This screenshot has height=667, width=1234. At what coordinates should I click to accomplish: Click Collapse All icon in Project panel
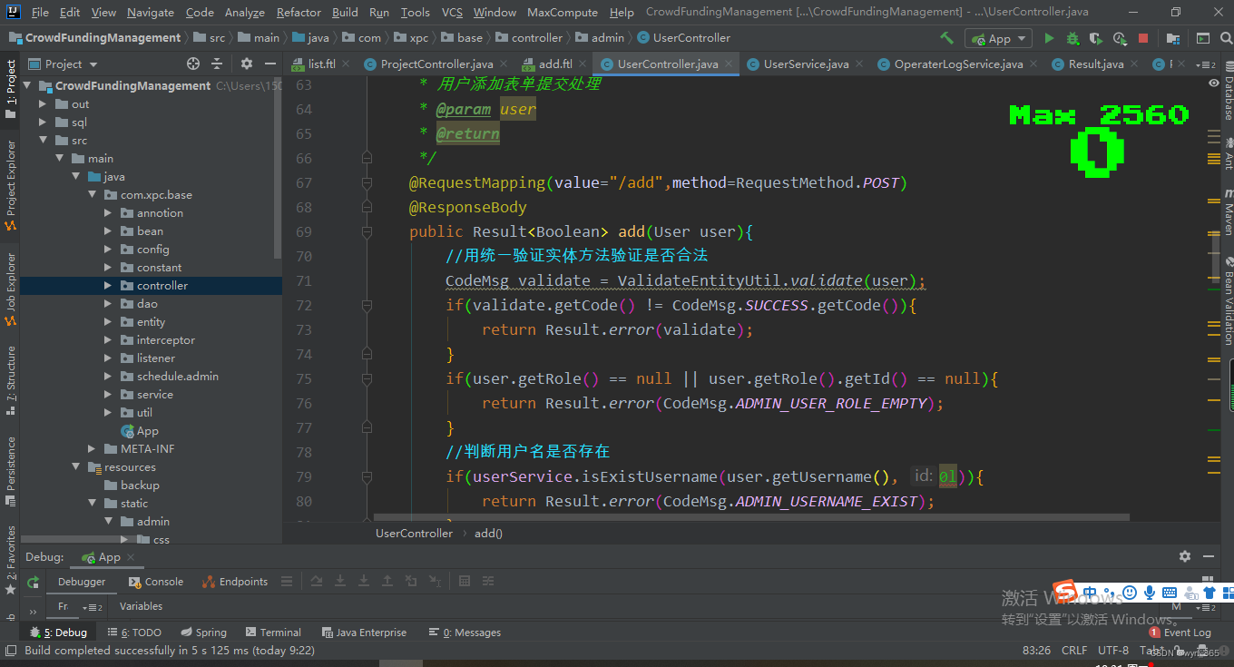coord(217,64)
